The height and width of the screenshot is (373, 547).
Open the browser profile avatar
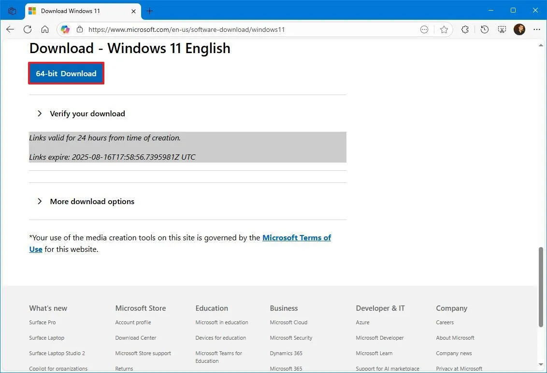pyautogui.click(x=519, y=29)
